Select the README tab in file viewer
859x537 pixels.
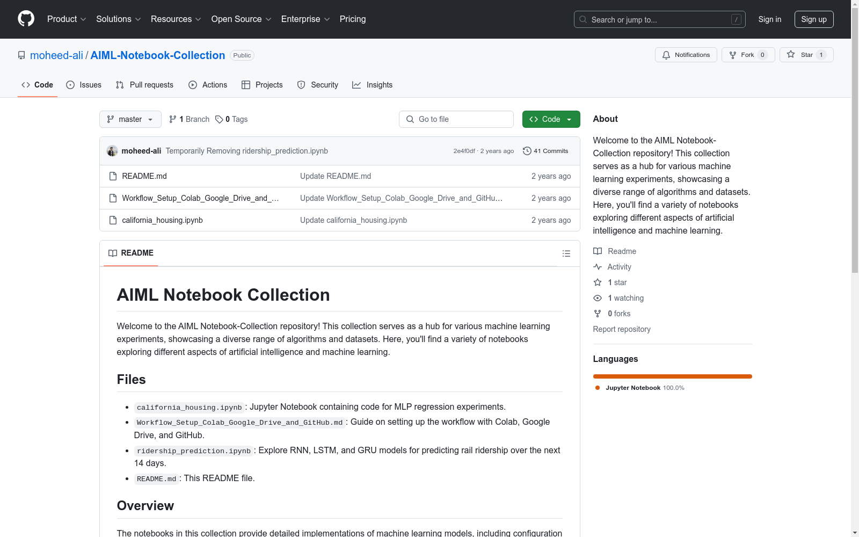(131, 253)
